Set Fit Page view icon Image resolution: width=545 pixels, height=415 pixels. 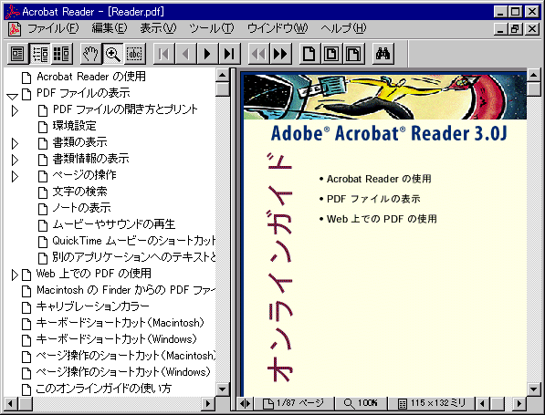point(331,54)
